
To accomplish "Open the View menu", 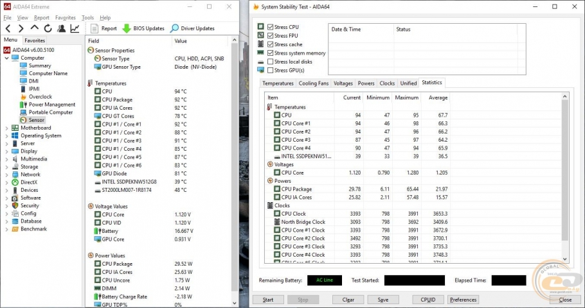I will pos(22,17).
